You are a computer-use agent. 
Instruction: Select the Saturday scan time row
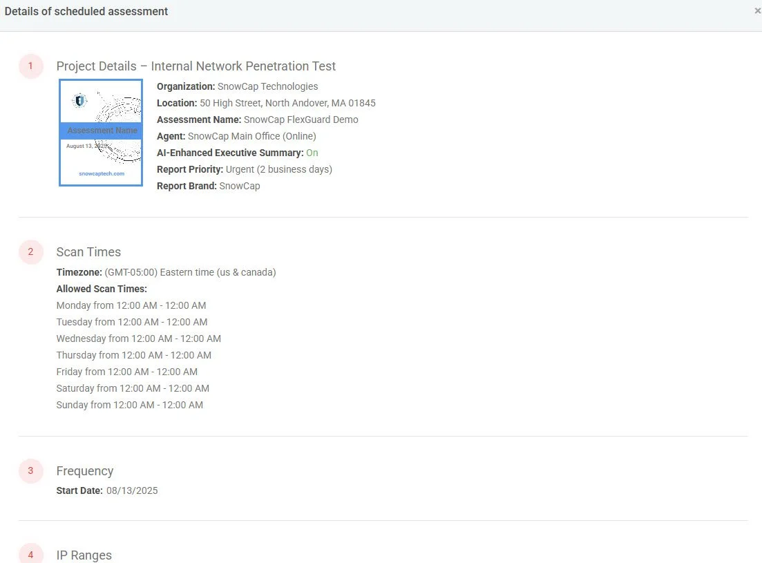pos(133,388)
